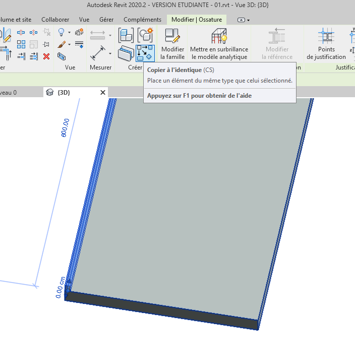Click Points de justification button
Screen dimensions: 355x350
click(x=326, y=44)
